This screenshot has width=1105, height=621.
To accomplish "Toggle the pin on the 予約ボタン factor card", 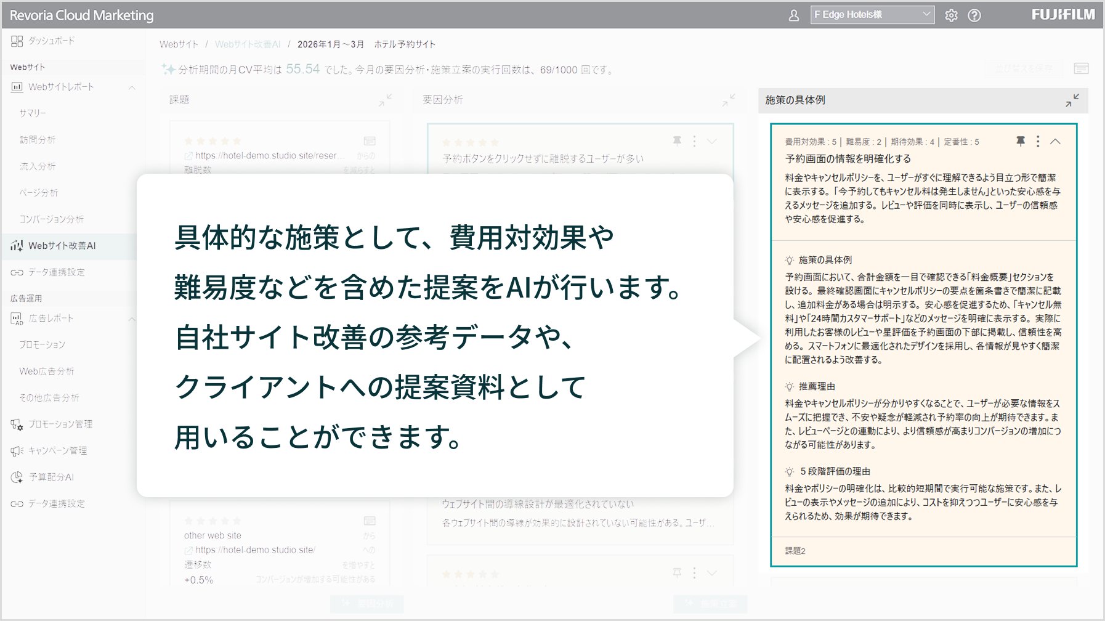I will point(676,141).
